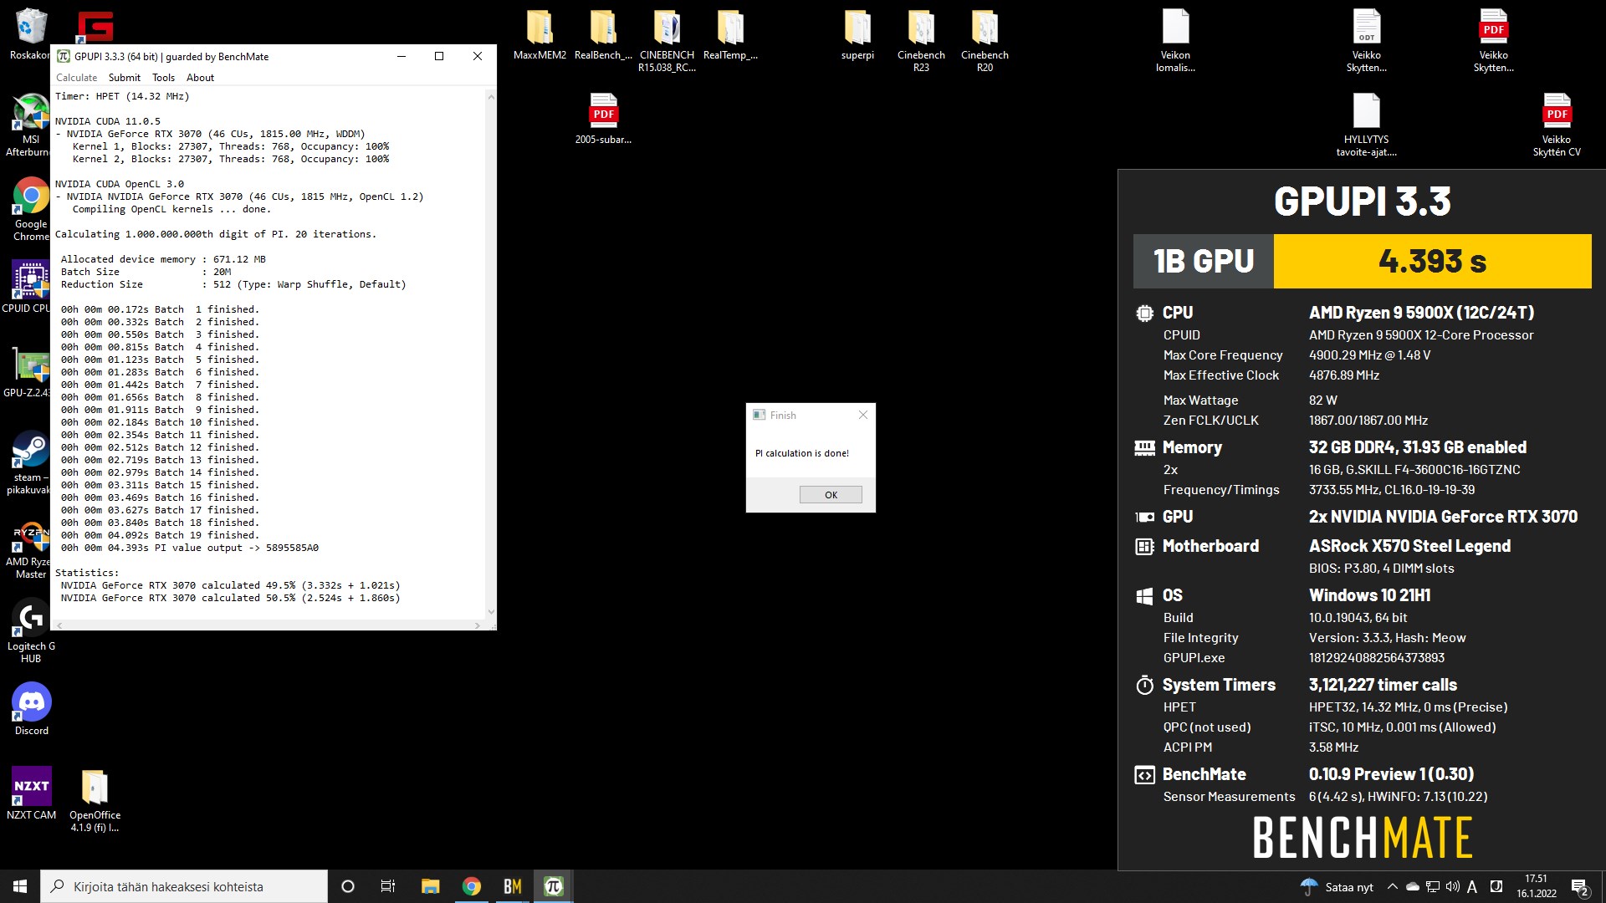This screenshot has height=903, width=1606.
Task: Open the Steam pikakuvake desktop icon
Action: (30, 462)
